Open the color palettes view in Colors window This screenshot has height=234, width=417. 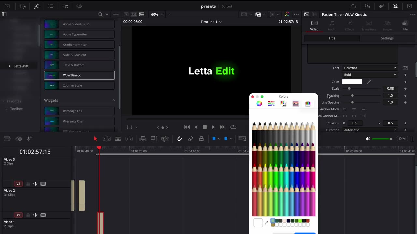(283, 103)
